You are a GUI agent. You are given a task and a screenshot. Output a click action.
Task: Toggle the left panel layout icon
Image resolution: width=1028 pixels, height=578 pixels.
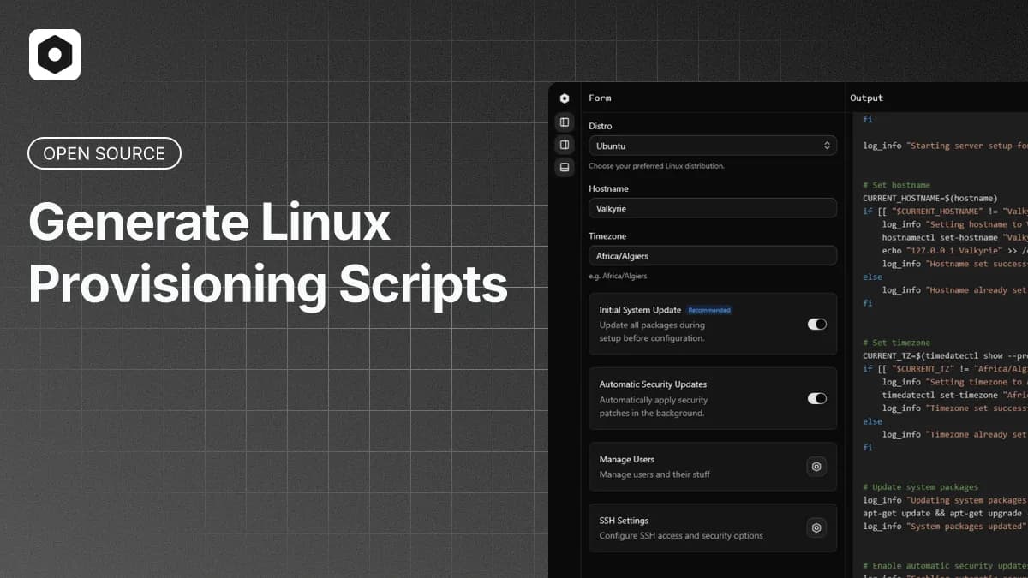coord(564,122)
